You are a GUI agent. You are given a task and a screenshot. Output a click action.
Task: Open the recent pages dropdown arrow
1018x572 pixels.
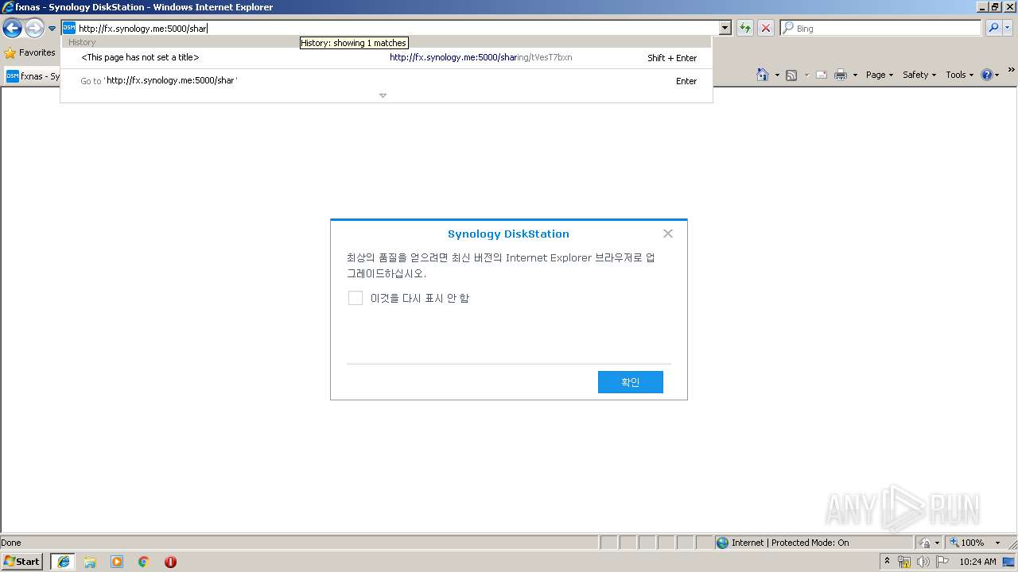[52, 29]
